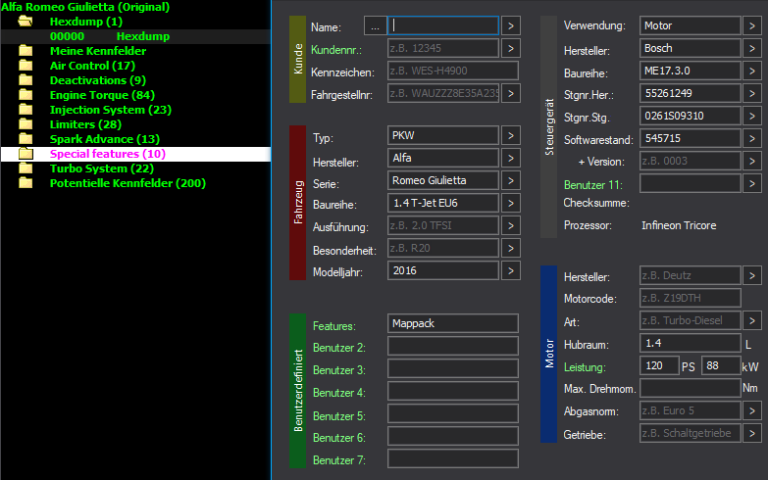This screenshot has height=480, width=768.
Task: Click the Softwarestand field showing 545715
Action: 691,138
